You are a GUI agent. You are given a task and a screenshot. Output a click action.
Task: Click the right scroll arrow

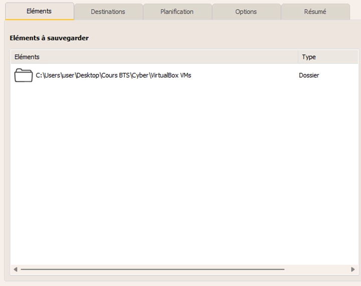click(352, 269)
